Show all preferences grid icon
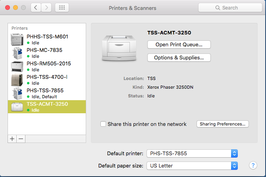Image resolution: width=266 pixels, height=177 pixels. click(x=62, y=8)
